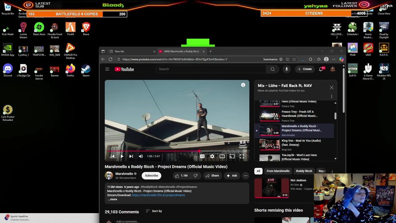
Task: Select King Von Mad At You track
Action: tap(295, 145)
